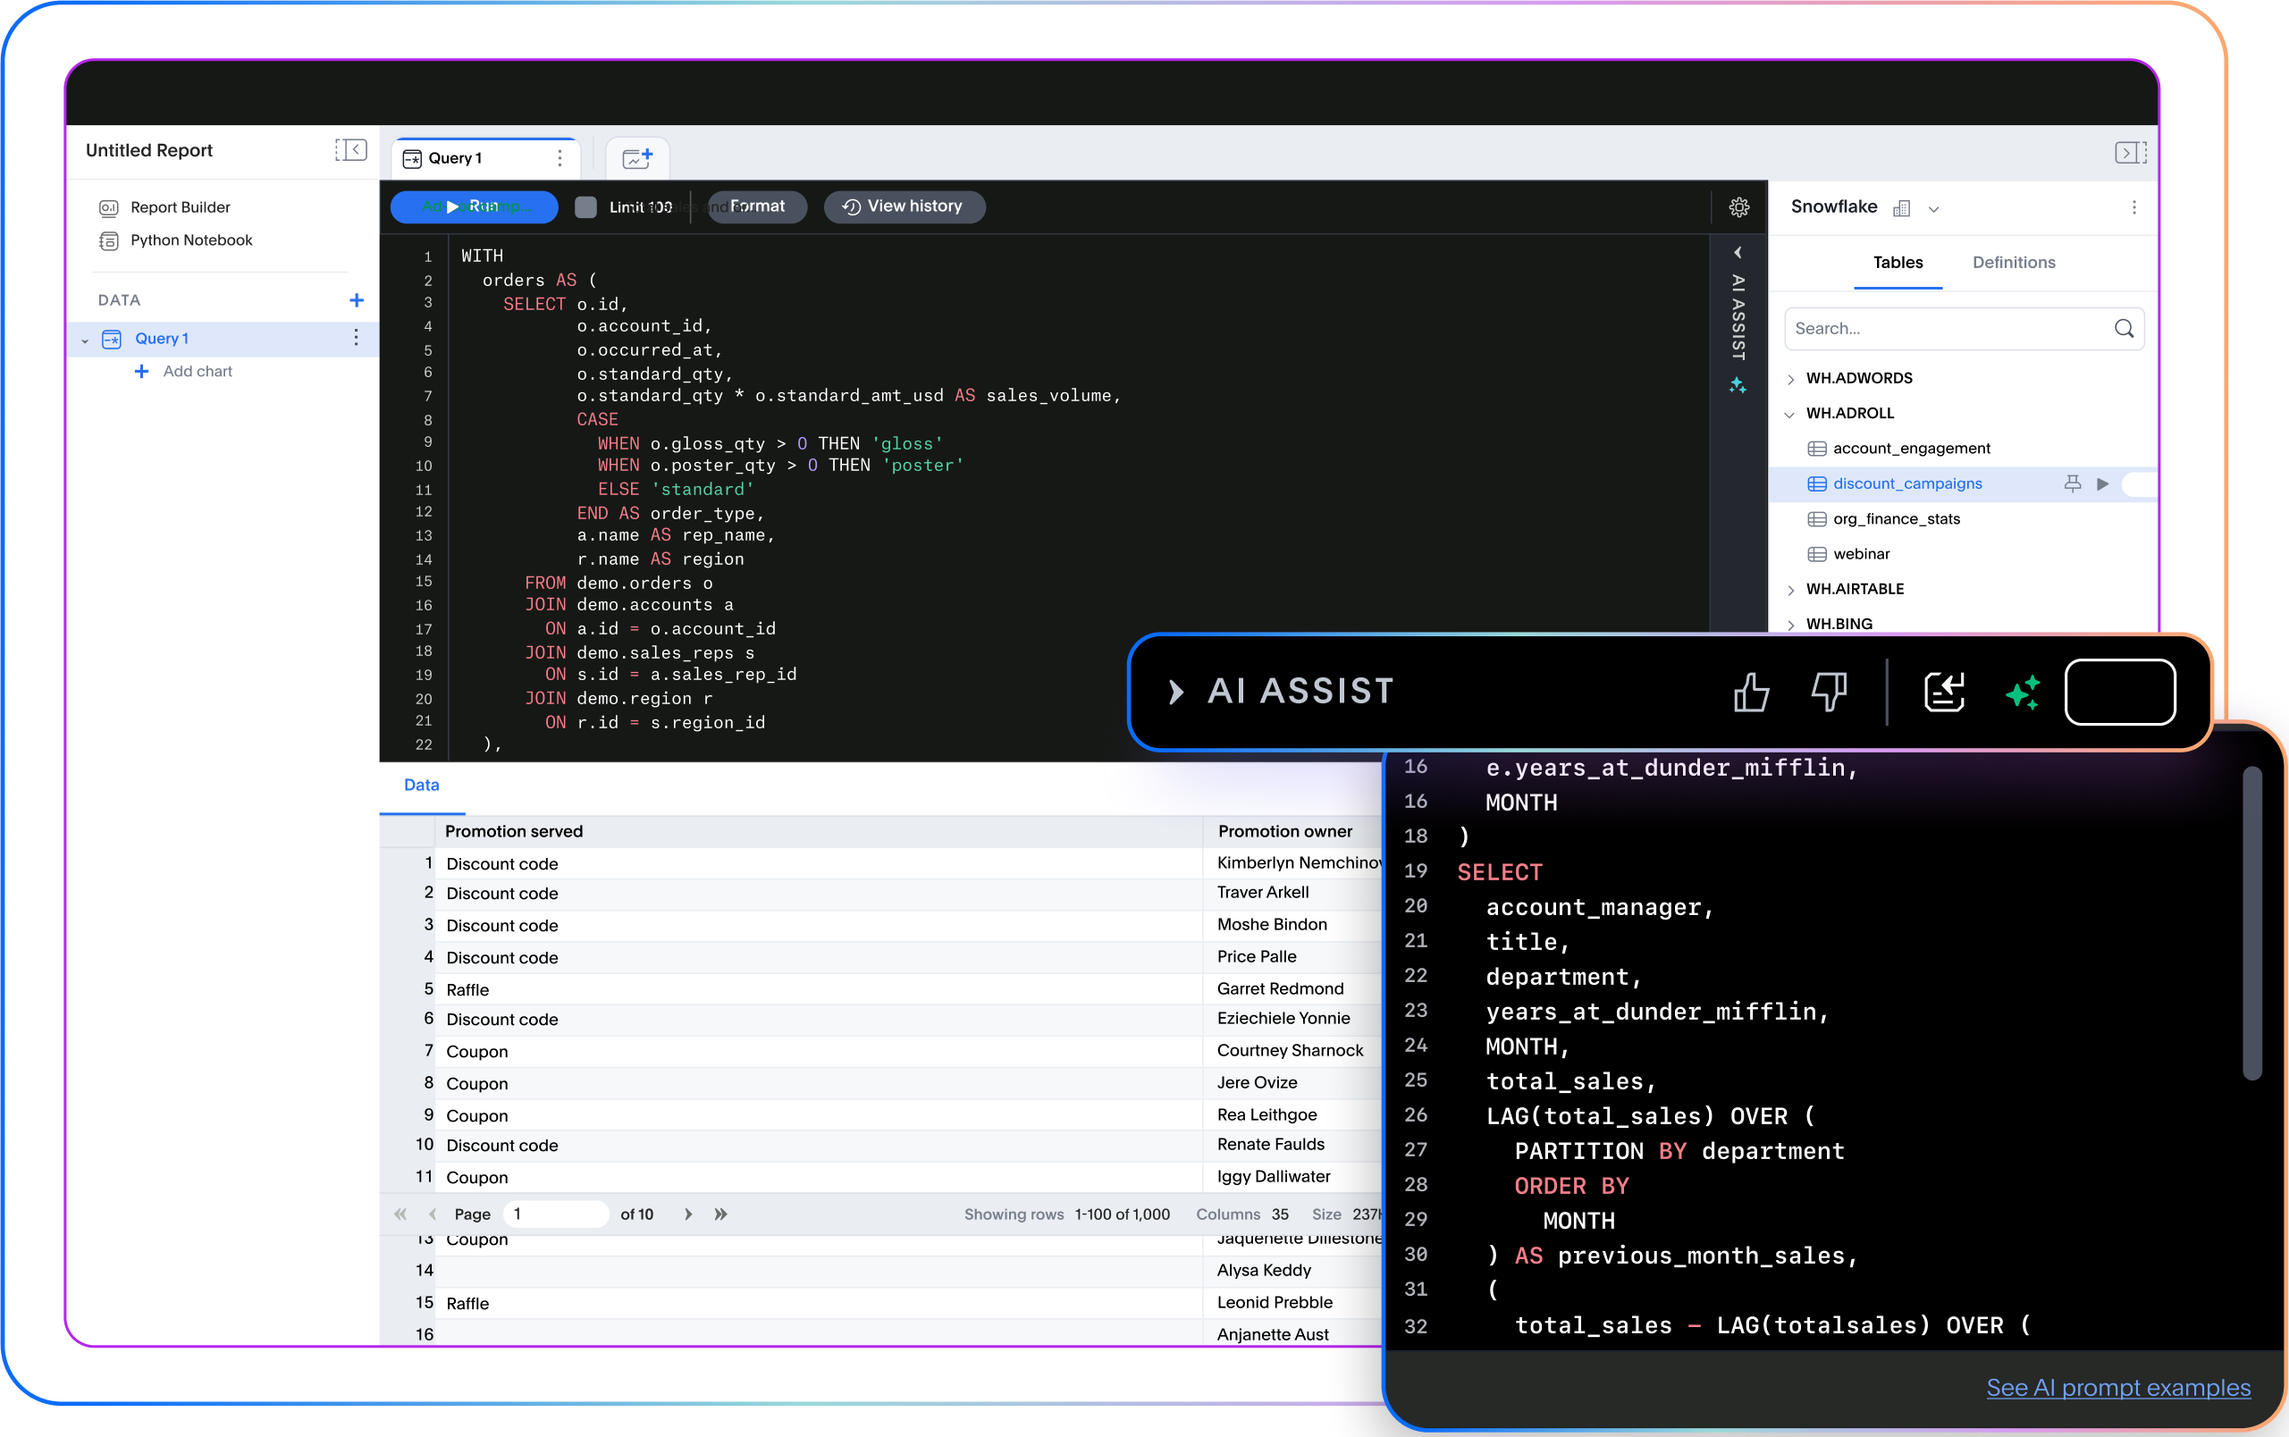Collapse the Untitled Report sidebar
Image resolution: width=2289 pixels, height=1437 pixels.
tap(350, 150)
